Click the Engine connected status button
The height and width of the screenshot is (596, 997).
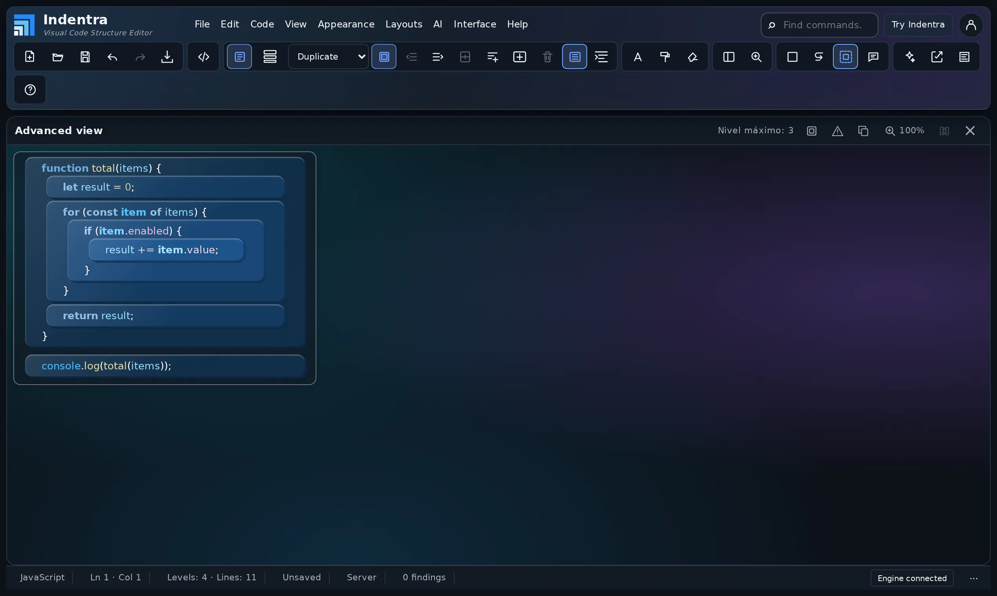pos(912,578)
